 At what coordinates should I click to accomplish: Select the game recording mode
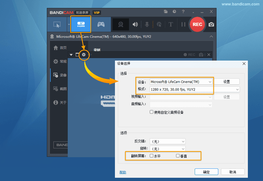click(101, 25)
